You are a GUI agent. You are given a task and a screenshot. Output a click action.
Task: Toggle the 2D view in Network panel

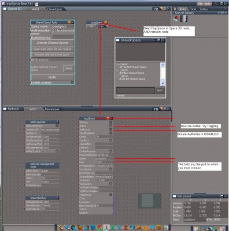click(x=156, y=109)
